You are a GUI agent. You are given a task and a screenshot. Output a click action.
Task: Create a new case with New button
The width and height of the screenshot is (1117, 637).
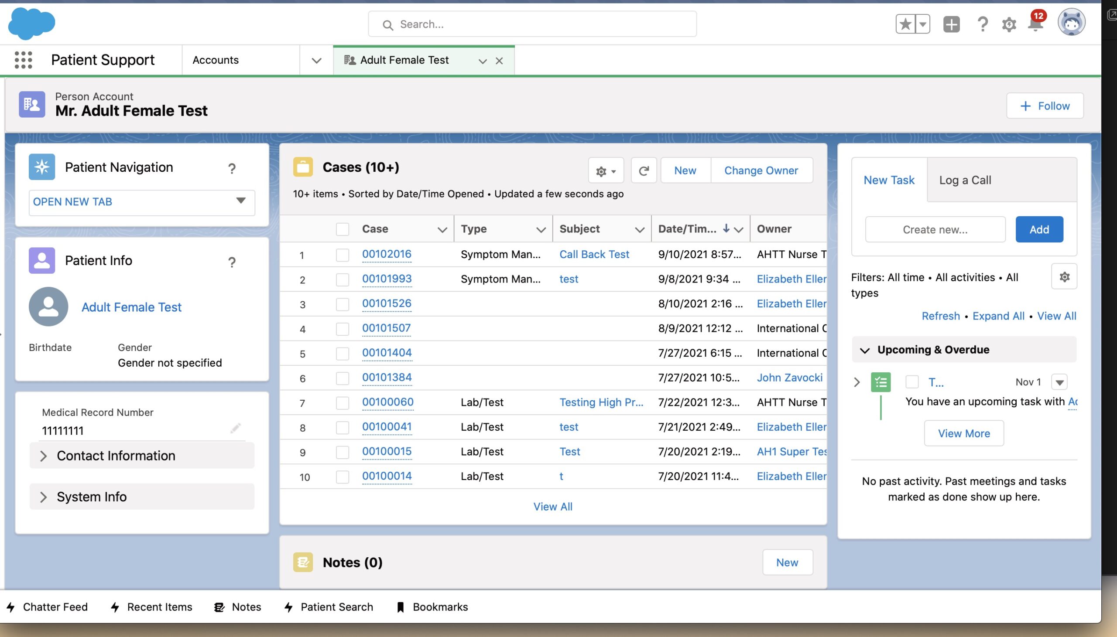click(x=685, y=170)
